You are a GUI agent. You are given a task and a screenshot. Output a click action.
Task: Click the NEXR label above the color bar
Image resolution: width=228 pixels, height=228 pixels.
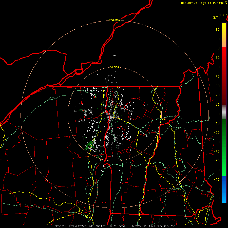pyautogui.click(x=223, y=15)
